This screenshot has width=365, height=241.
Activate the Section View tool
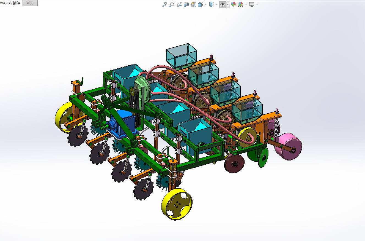pyautogui.click(x=186, y=4)
